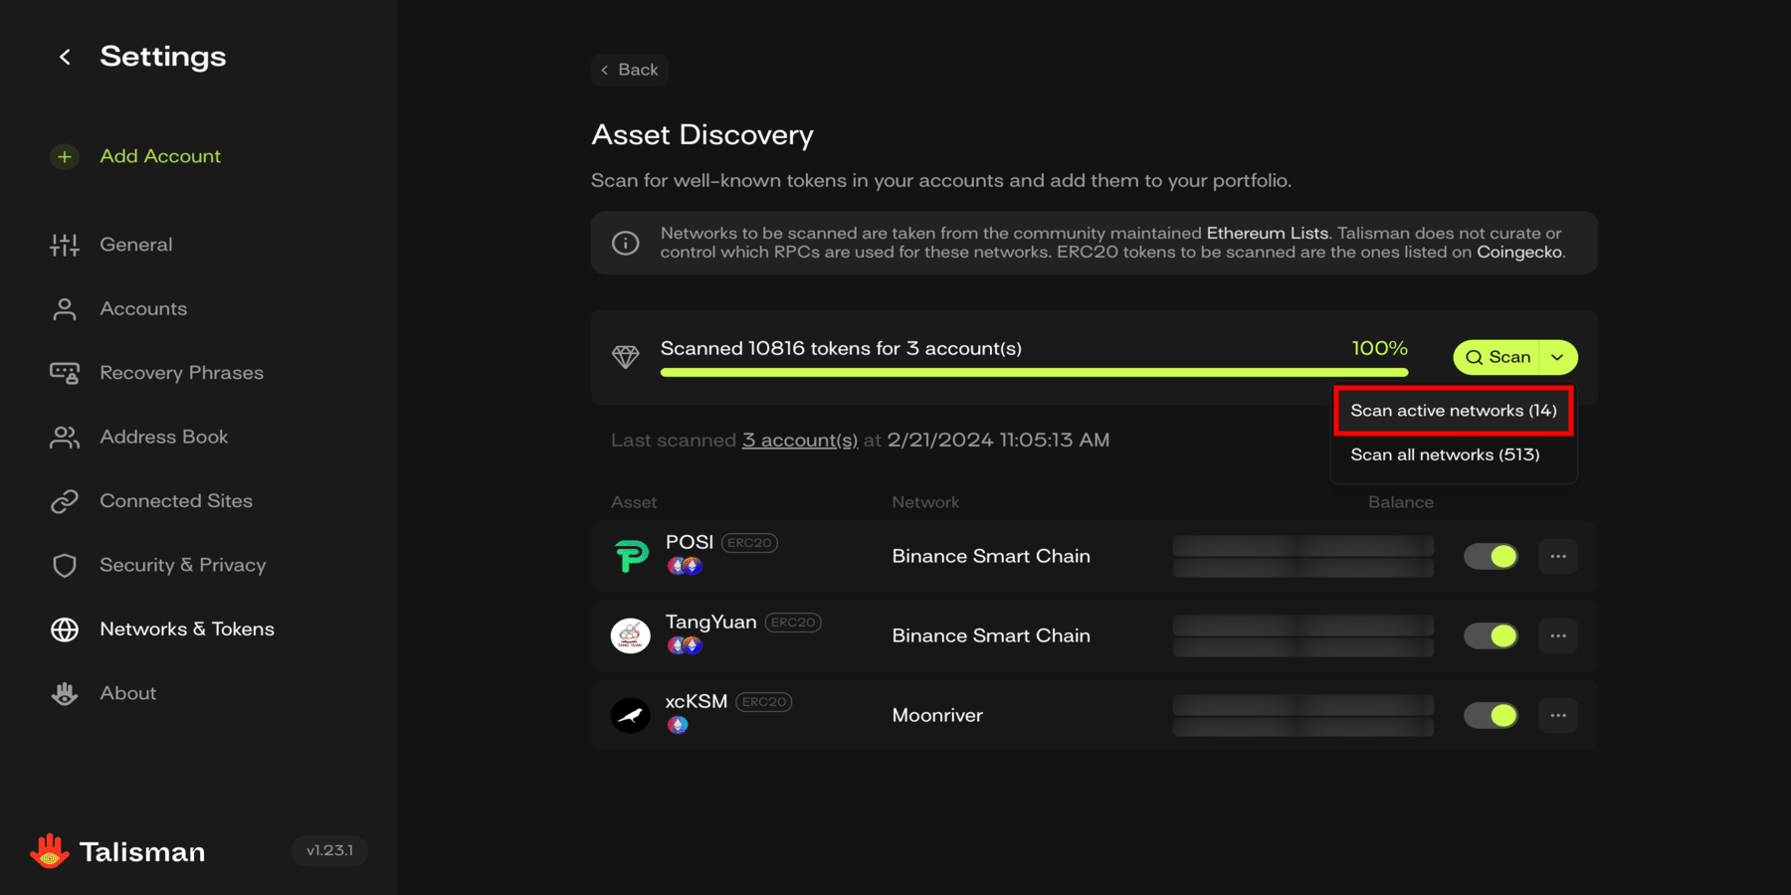Open the Address Book settings page

163,438
